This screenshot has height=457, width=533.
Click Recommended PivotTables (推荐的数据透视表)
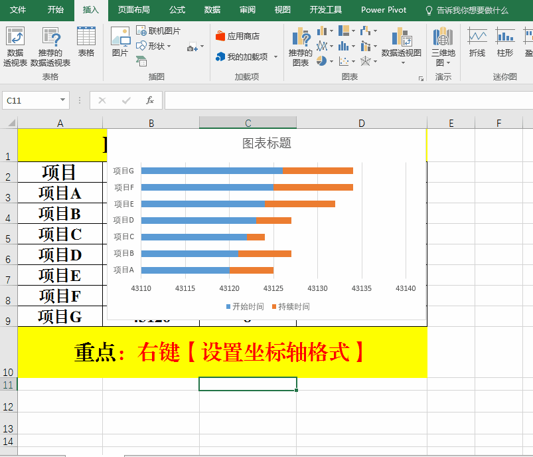point(50,46)
